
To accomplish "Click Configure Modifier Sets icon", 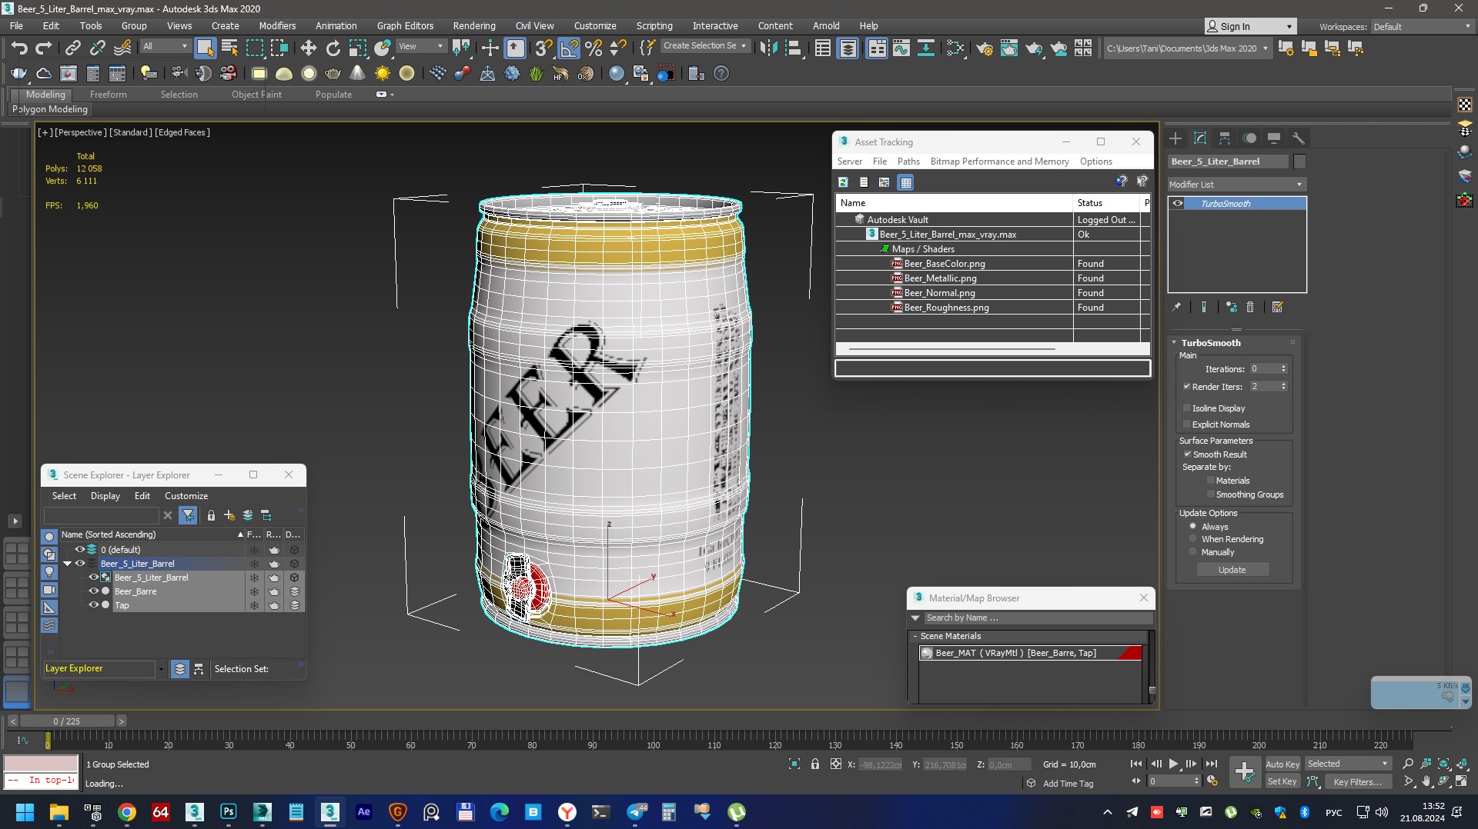I will 1278,307.
